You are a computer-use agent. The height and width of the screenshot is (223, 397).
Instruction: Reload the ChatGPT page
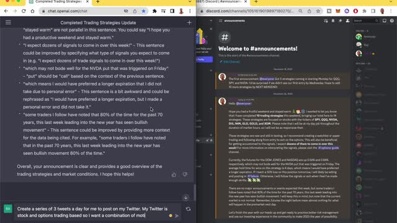tap(24, 11)
